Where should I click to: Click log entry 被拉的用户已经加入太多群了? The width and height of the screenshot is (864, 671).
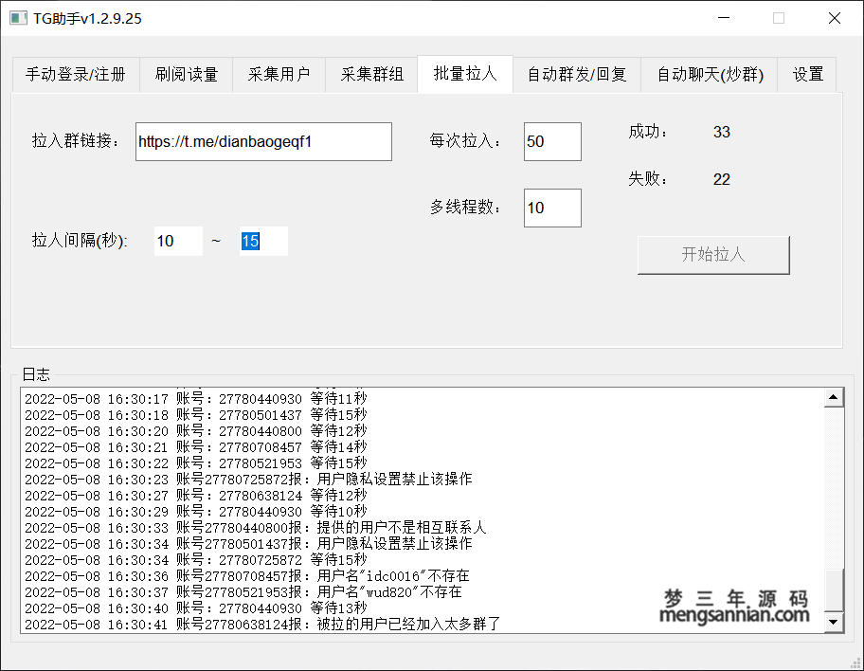[262, 625]
